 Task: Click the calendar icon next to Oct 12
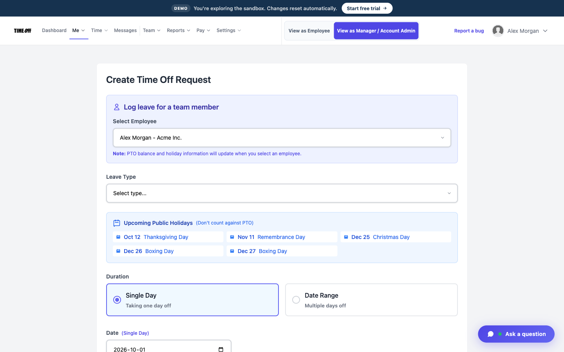coord(118,237)
